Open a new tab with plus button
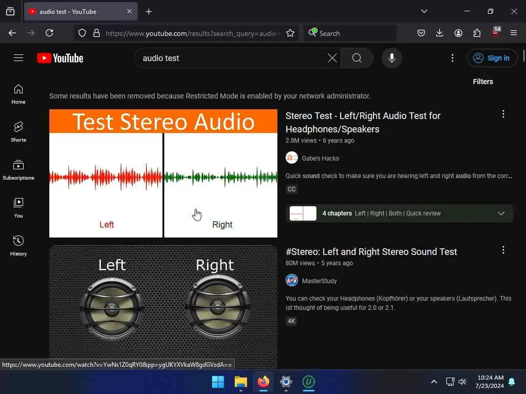 (148, 12)
